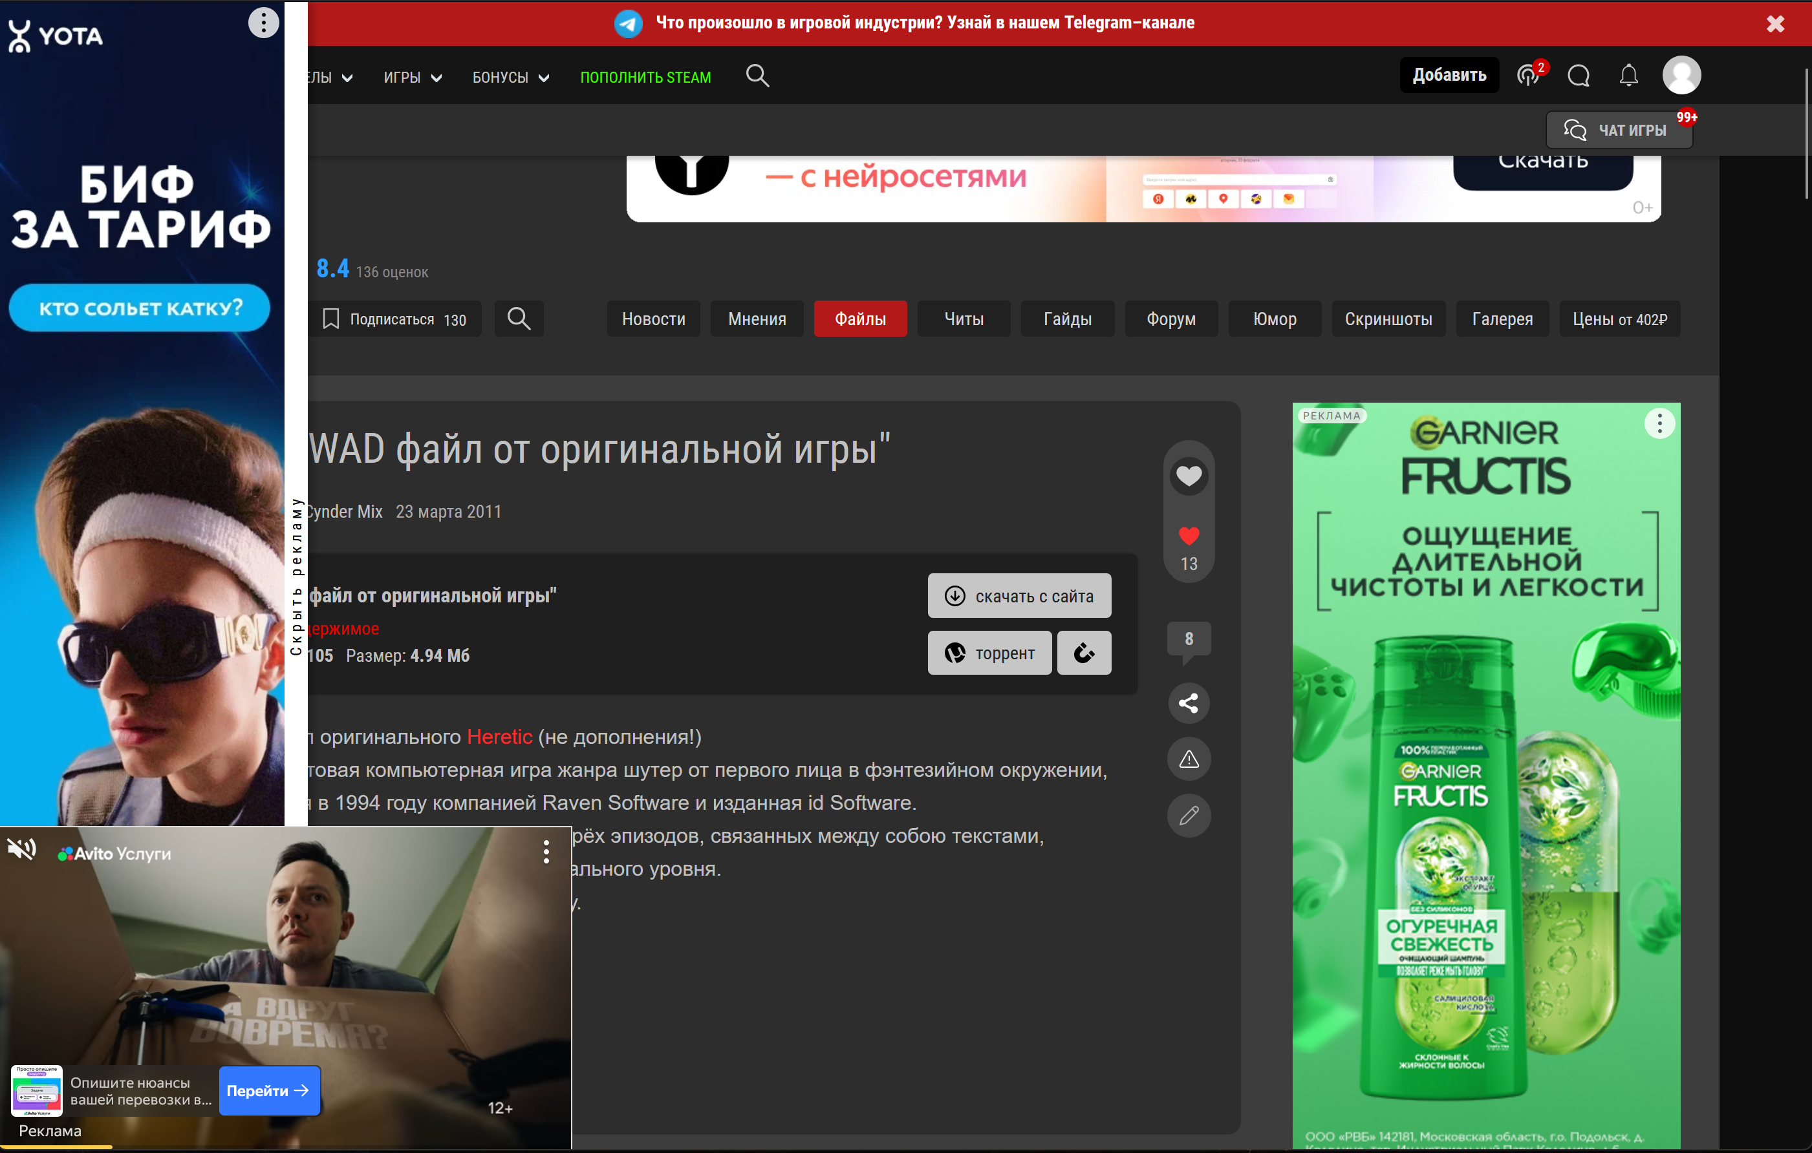Screen dimensions: 1812x1153
Task: Click the share icon beside the article
Action: point(1188,703)
